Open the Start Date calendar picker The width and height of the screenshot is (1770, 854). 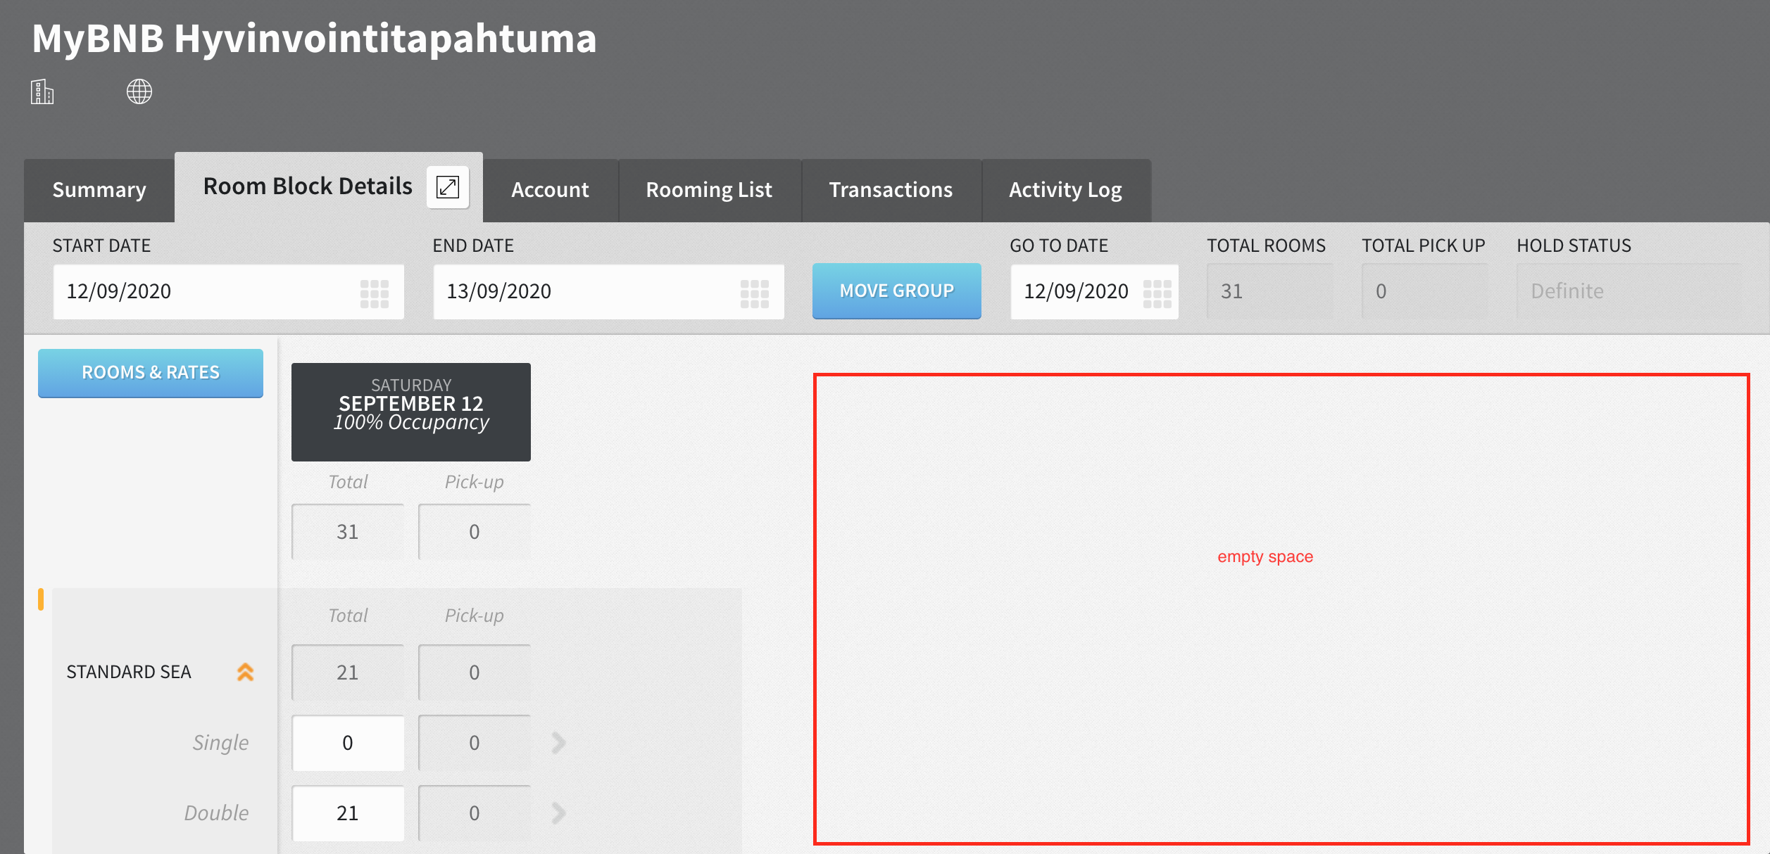tap(374, 293)
